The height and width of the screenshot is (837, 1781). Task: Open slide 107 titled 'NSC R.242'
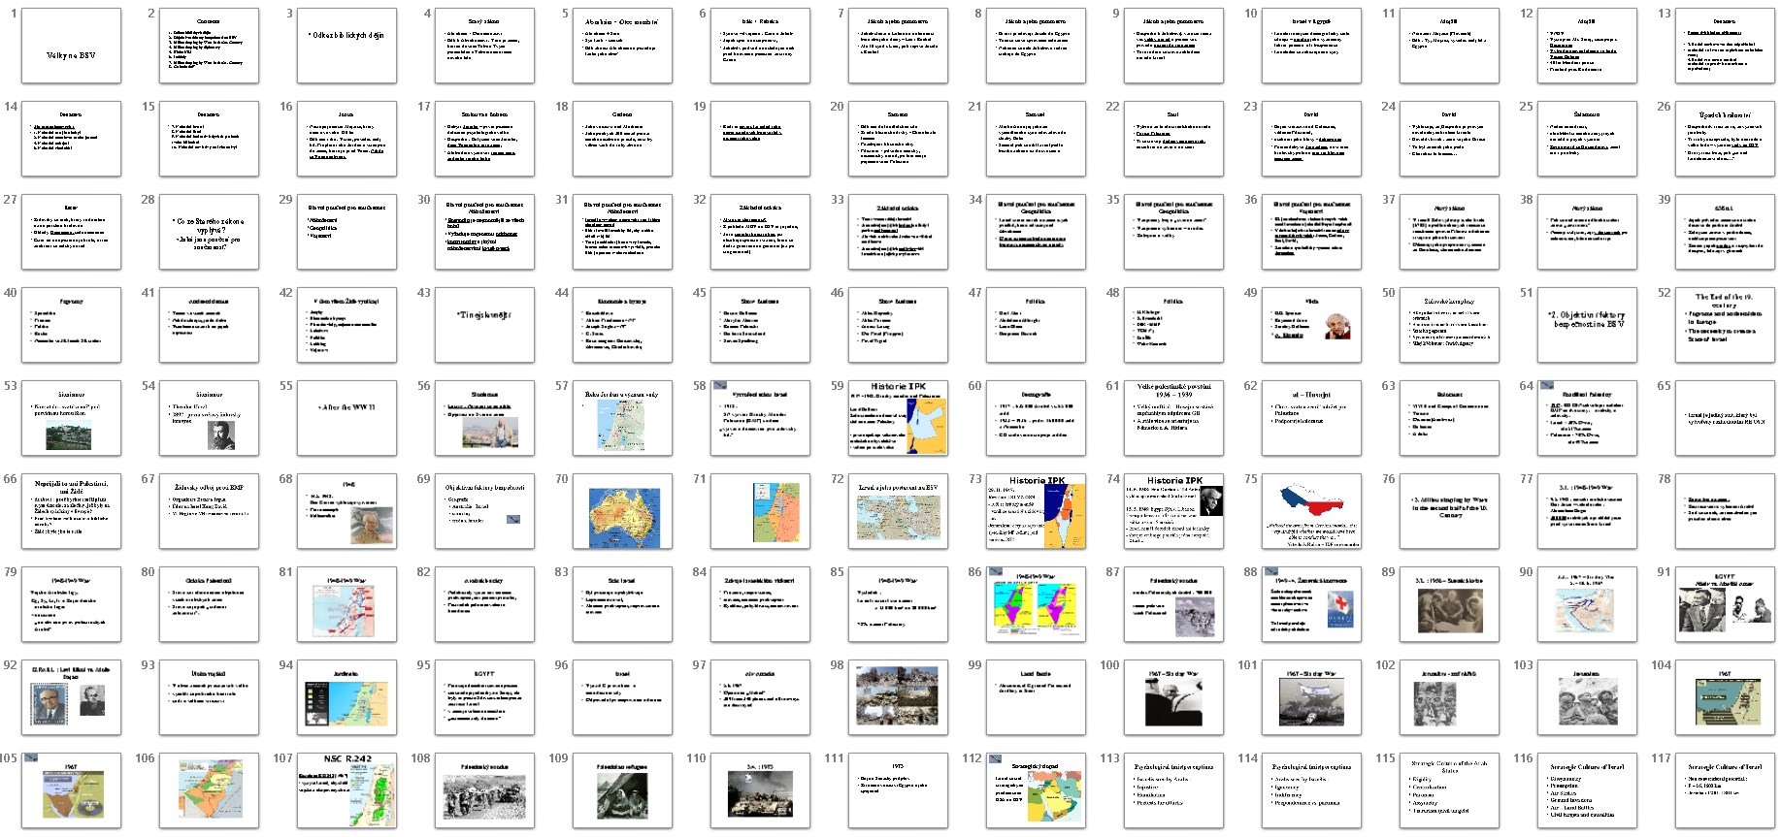tap(346, 790)
